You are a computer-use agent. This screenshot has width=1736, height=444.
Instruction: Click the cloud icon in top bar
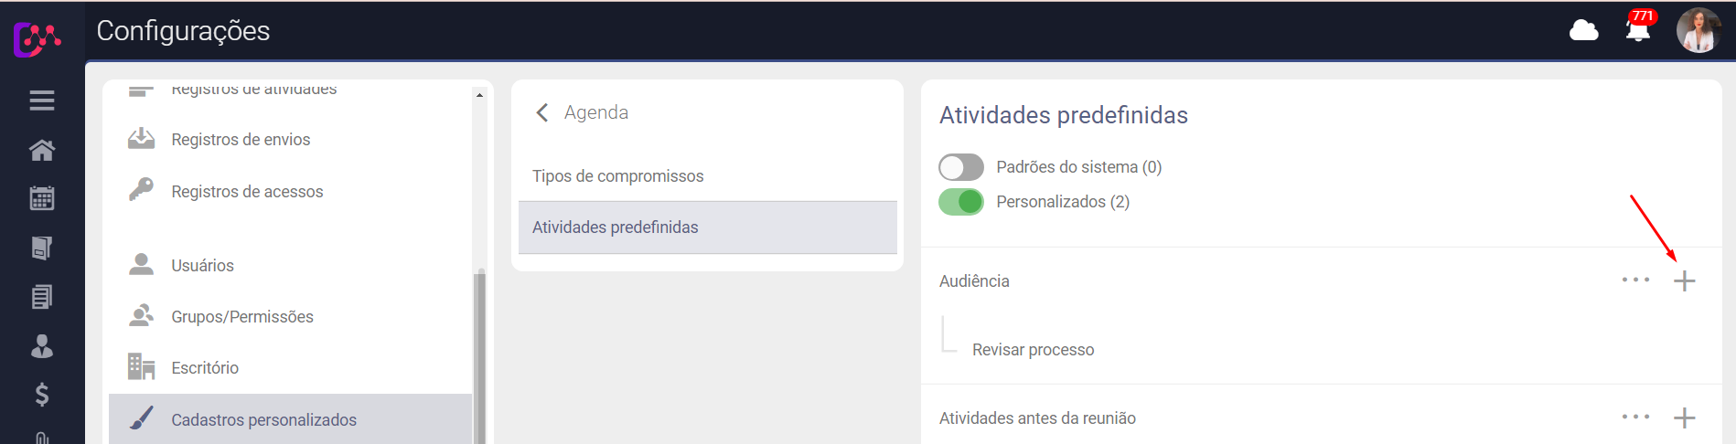[1583, 31]
